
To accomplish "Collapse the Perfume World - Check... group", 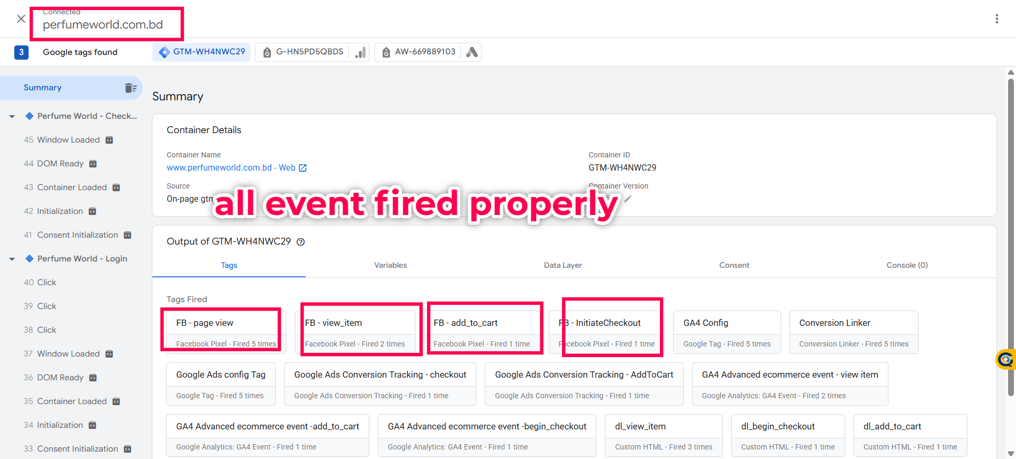I will click(12, 116).
